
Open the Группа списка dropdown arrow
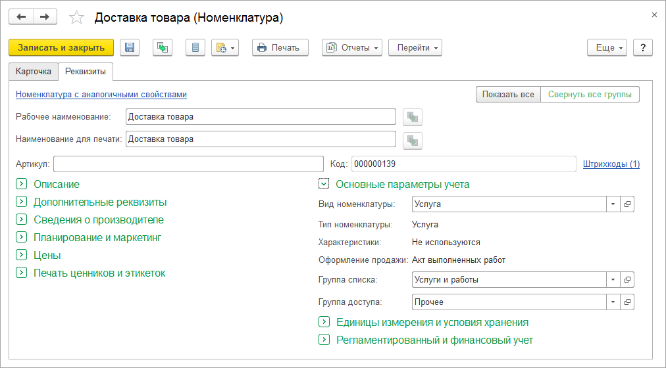[613, 280]
